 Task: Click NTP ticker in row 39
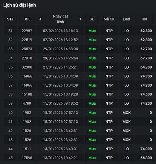click(109, 103)
